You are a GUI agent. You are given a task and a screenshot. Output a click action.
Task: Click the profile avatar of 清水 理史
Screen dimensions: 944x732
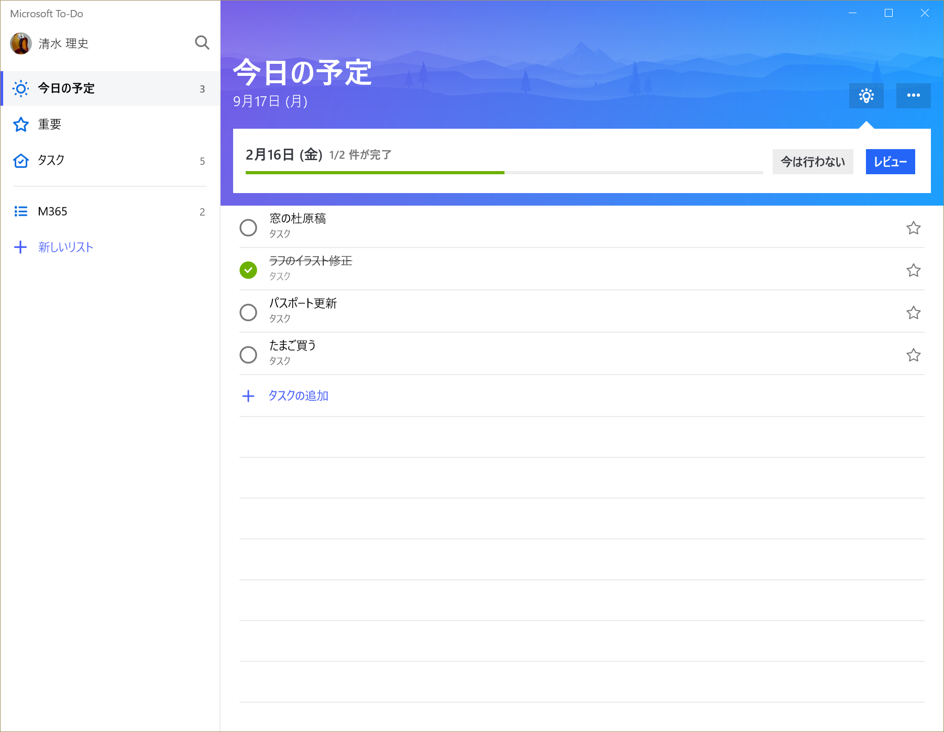(x=21, y=43)
